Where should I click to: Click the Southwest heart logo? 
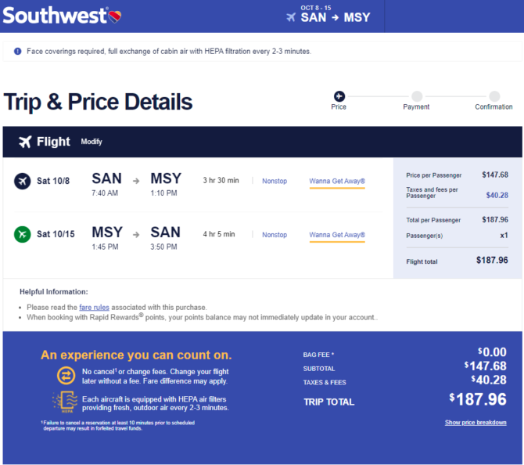point(115,16)
